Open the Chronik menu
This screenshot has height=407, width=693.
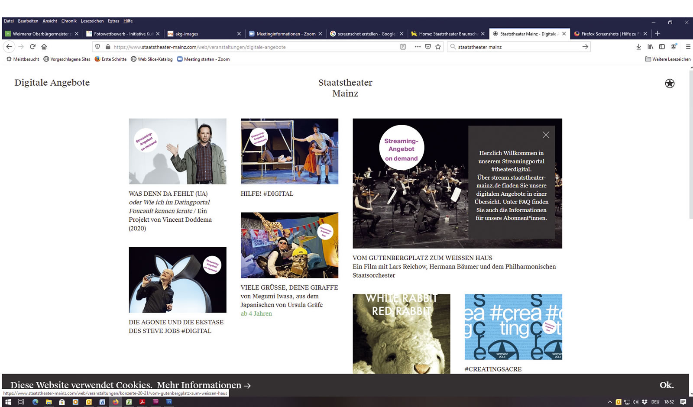click(x=69, y=21)
